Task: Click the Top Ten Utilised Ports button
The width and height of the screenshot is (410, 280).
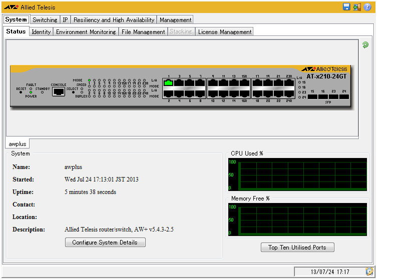Action: point(297,247)
